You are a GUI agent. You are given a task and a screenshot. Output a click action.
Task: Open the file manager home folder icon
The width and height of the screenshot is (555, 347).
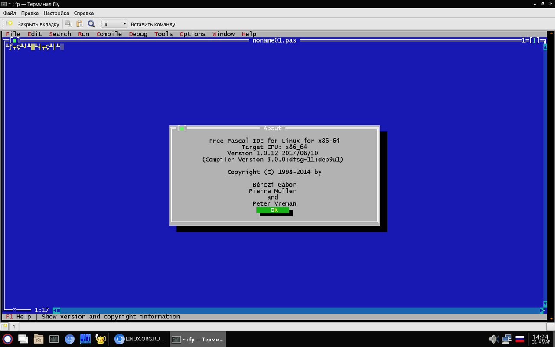pyautogui.click(x=39, y=339)
